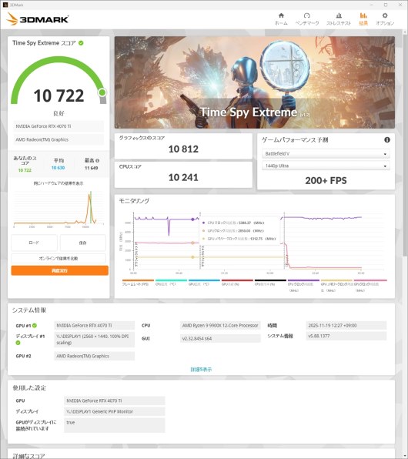Click the 保存 save button
Viewport: 408px width, 459px height.
(83, 243)
